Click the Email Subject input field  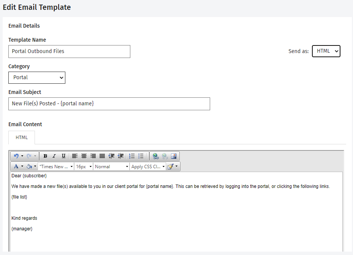[x=109, y=104]
